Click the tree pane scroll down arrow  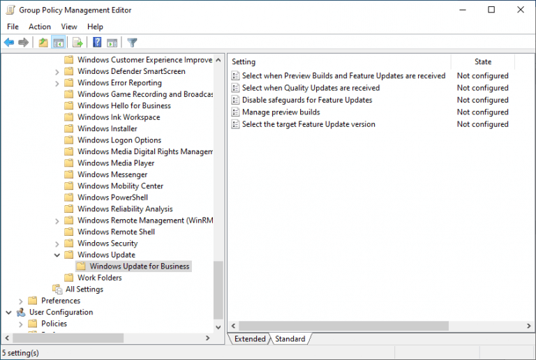(x=218, y=327)
